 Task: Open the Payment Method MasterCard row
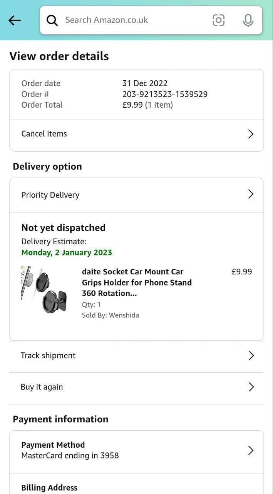(x=116, y=450)
